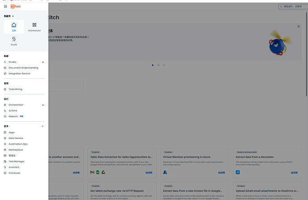Click the page vertical scrollbar
The height and width of the screenshot is (200, 308).
(306, 53)
